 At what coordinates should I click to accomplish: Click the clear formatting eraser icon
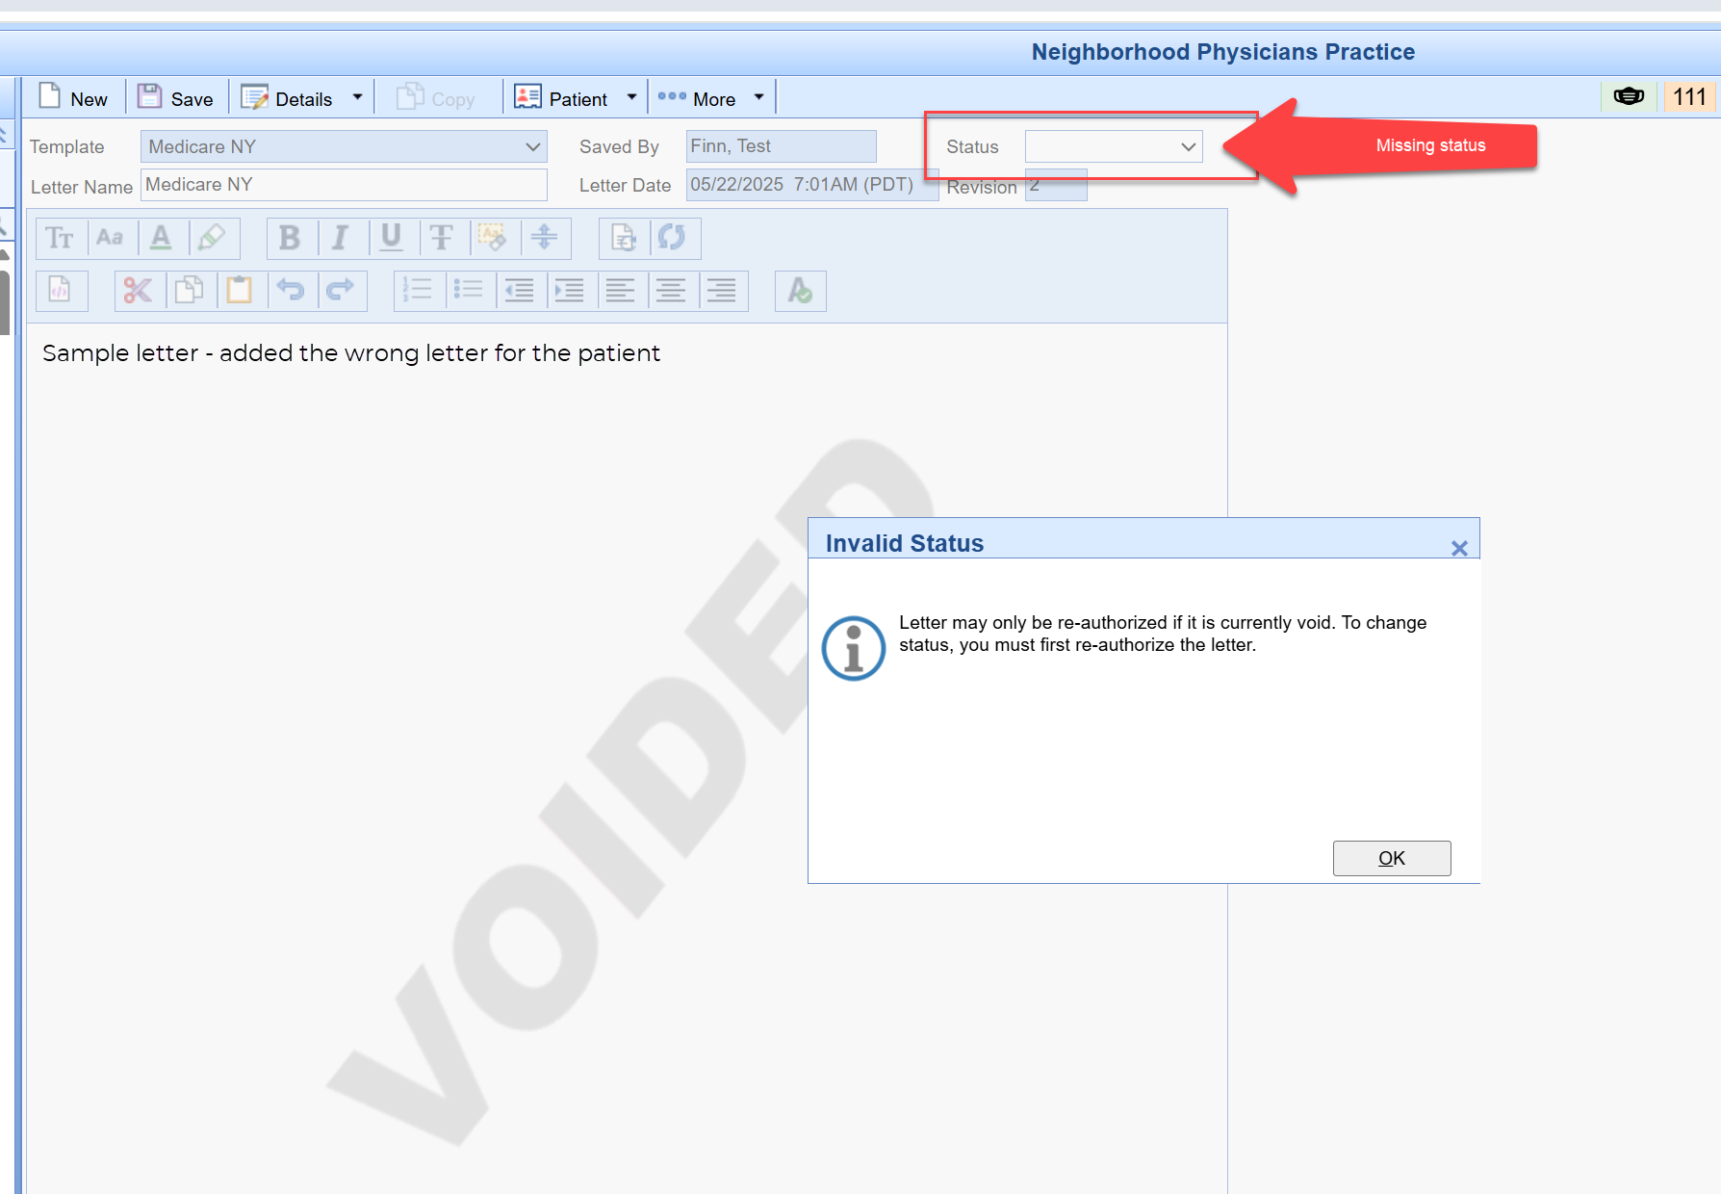click(493, 238)
